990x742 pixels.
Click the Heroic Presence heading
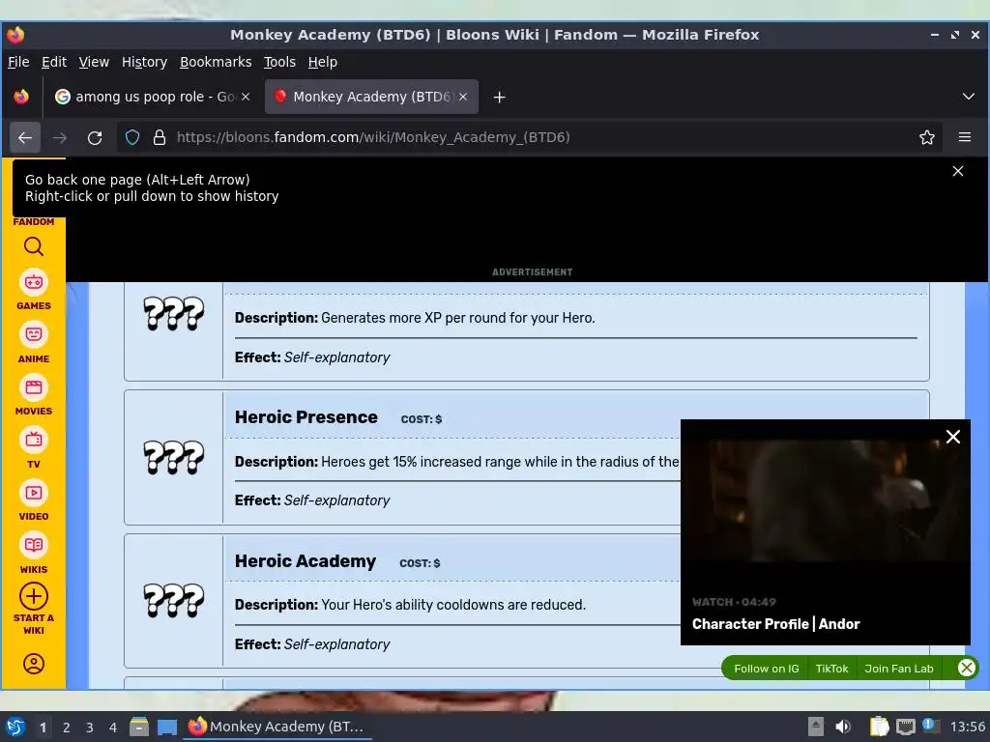[306, 417]
